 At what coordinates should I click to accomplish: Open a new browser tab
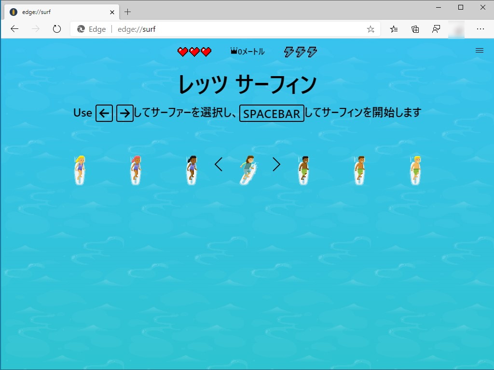(x=126, y=12)
